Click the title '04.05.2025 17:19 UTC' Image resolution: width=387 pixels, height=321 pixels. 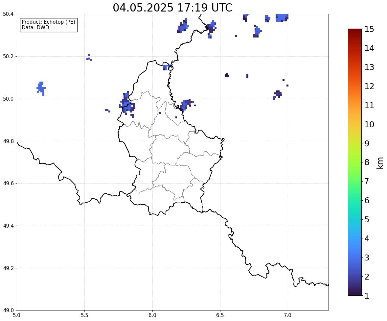click(172, 8)
